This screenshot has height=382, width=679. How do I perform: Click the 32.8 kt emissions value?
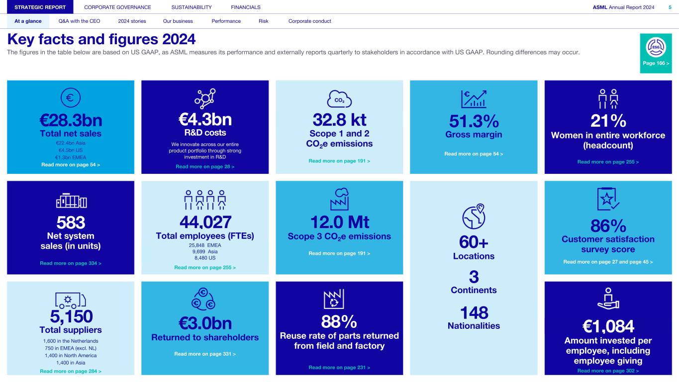339,120
